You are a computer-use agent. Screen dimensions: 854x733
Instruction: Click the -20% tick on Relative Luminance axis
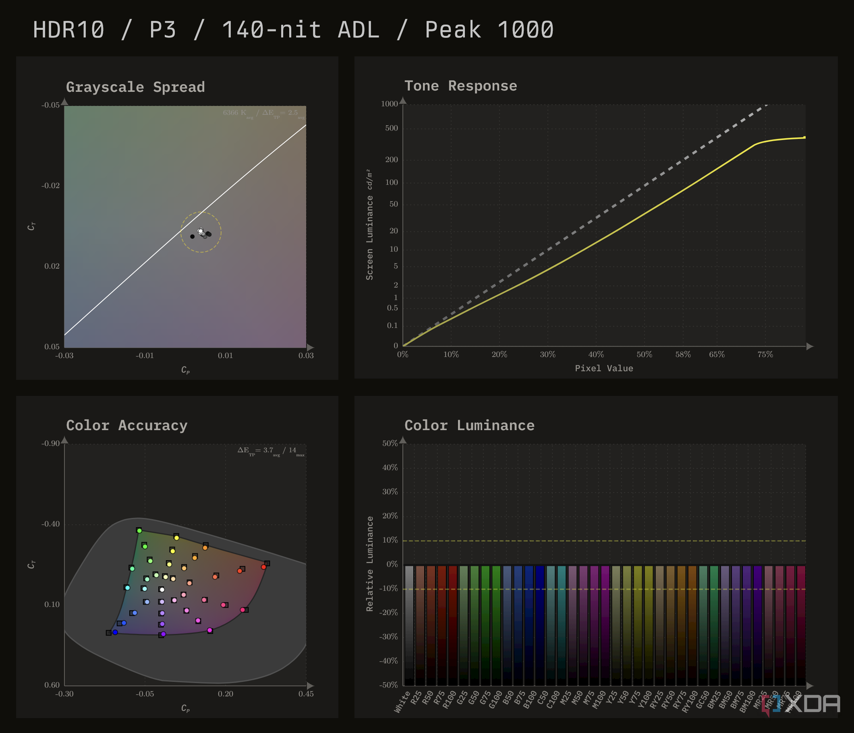coord(388,613)
